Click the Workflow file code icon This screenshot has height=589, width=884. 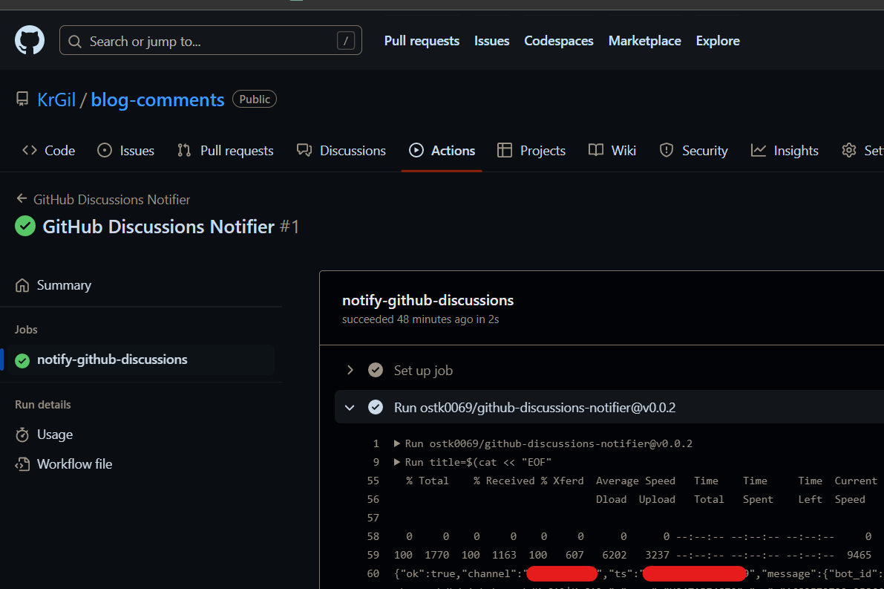(22, 464)
